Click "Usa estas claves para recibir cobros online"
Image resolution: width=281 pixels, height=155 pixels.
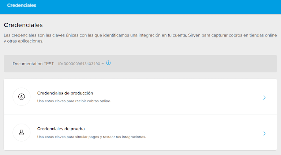coord(74,101)
